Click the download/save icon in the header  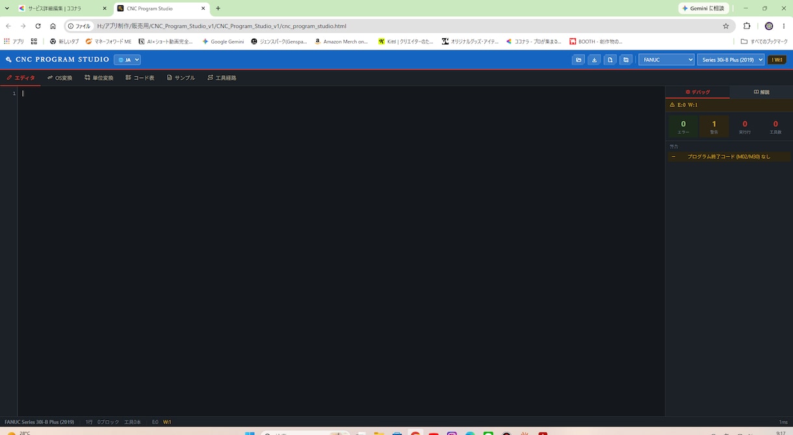click(594, 60)
